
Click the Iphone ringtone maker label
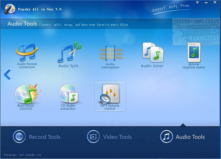pos(194,66)
